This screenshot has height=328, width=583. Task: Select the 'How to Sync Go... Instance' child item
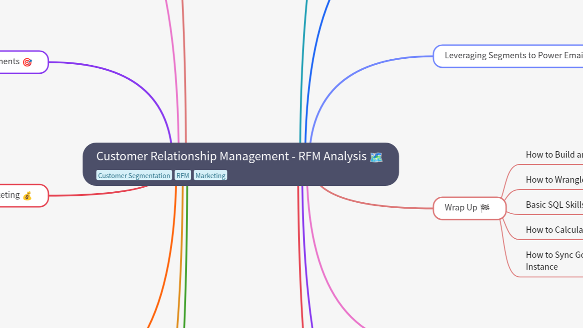(554, 261)
